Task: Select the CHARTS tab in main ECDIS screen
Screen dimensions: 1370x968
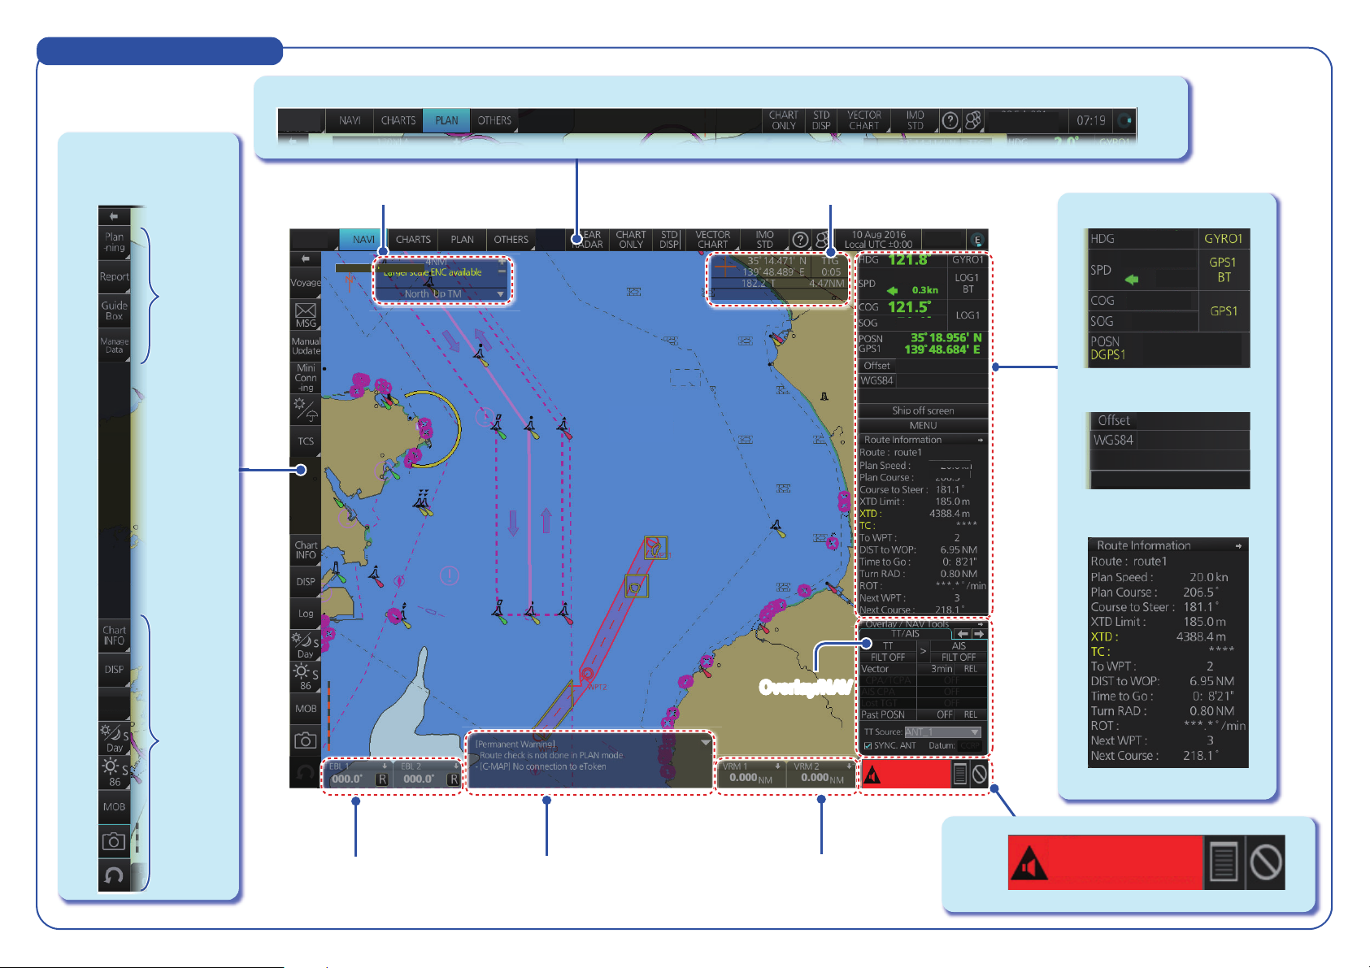Action: tap(413, 240)
